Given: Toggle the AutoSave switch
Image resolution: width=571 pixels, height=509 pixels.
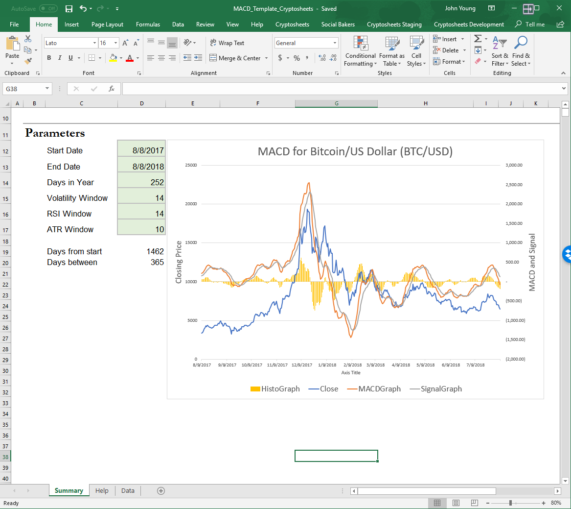Looking at the screenshot, I should click(48, 8).
